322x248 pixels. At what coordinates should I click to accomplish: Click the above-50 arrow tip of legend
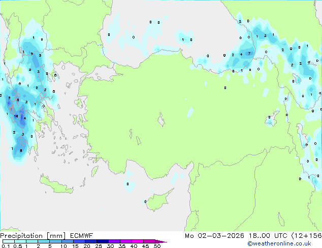tap(161, 241)
